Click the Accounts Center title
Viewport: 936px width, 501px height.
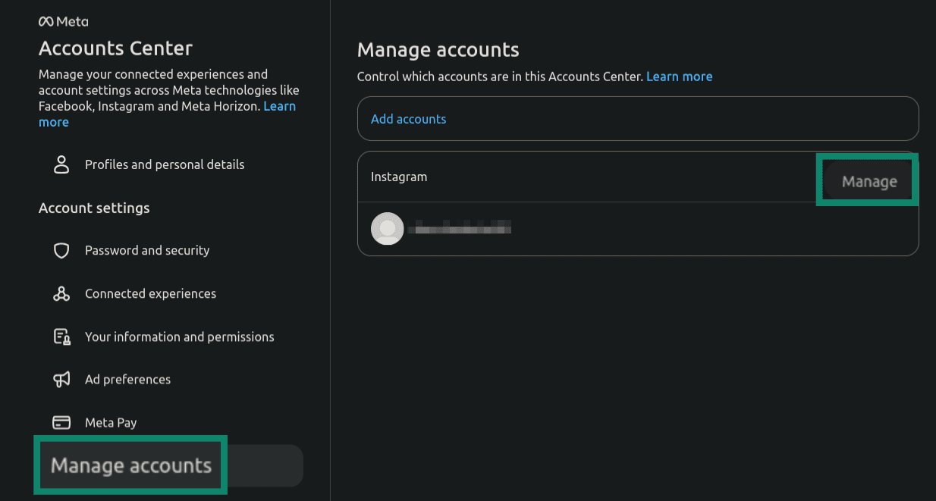[x=115, y=49]
